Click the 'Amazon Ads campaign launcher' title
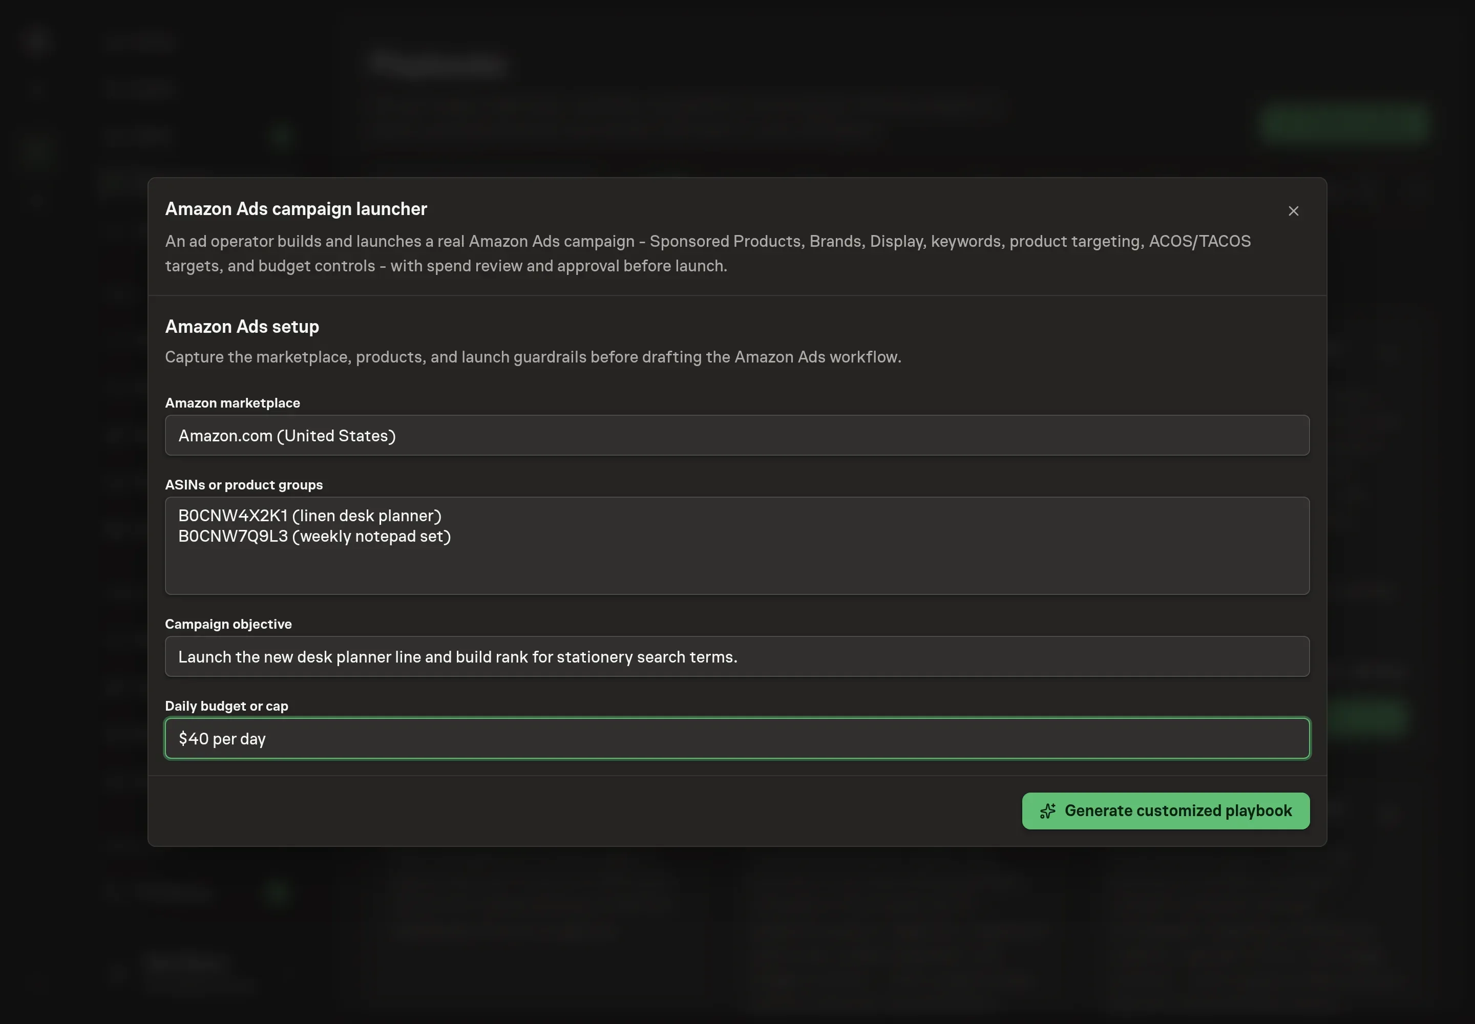1475x1024 pixels. click(x=296, y=209)
